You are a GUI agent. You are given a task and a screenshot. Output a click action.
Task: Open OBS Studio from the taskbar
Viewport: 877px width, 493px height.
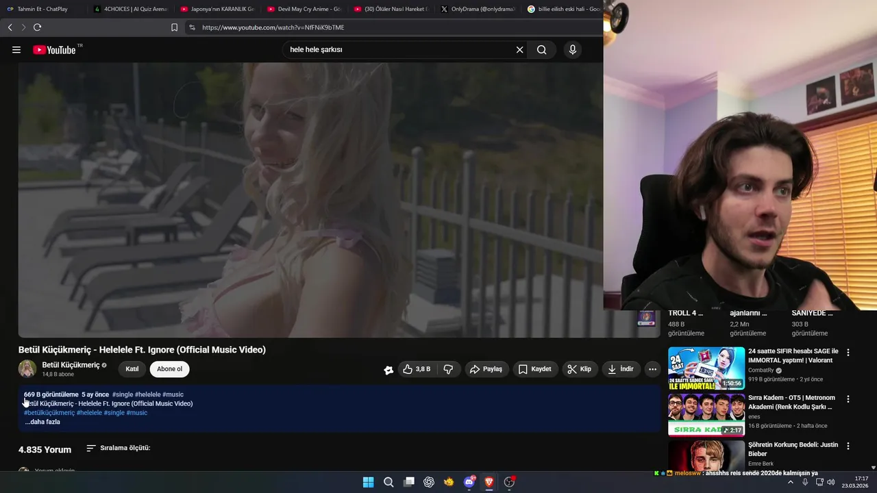509,482
